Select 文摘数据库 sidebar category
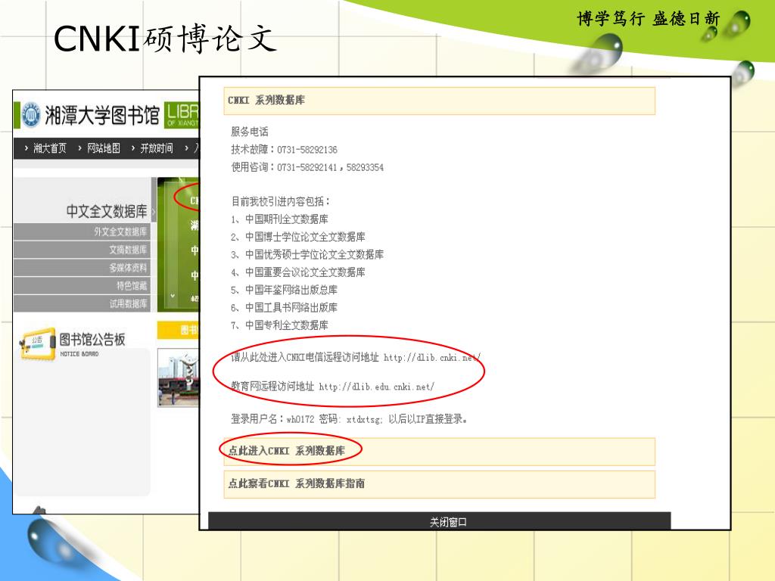The height and width of the screenshot is (581, 775). point(82,250)
